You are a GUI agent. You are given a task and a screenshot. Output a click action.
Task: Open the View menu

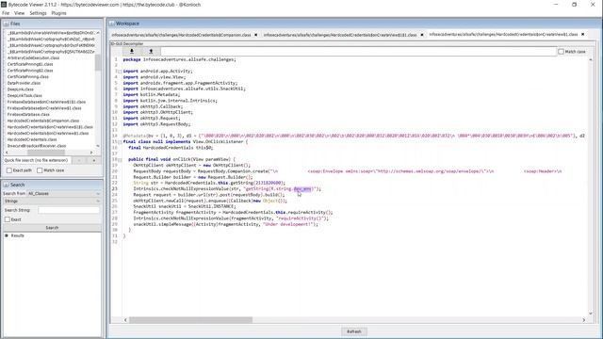(19, 13)
